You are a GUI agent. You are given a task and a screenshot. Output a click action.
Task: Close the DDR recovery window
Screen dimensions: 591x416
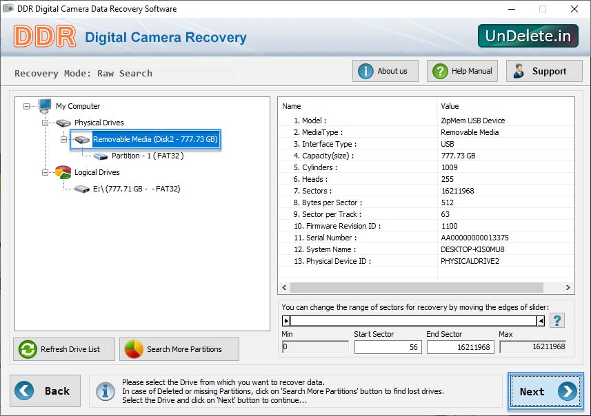point(574,9)
